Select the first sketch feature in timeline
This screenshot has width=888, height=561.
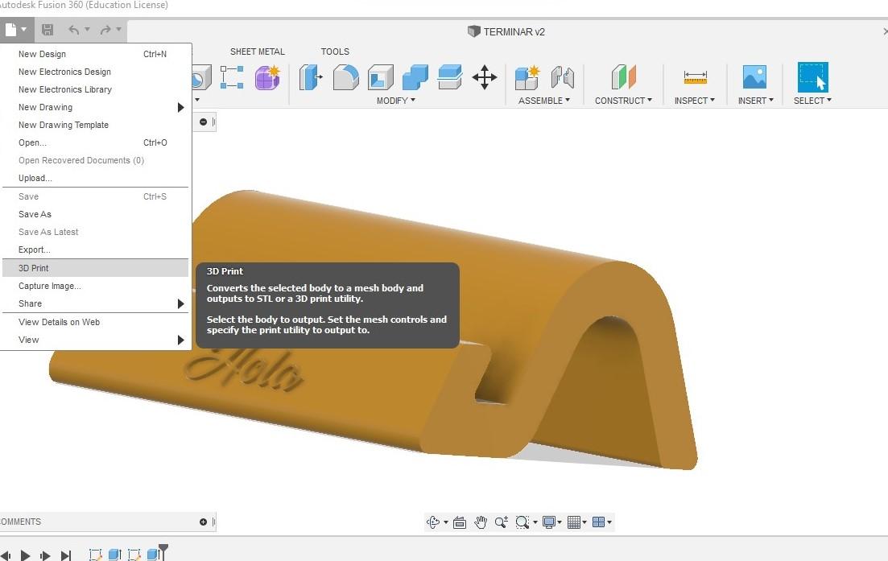pyautogui.click(x=95, y=555)
